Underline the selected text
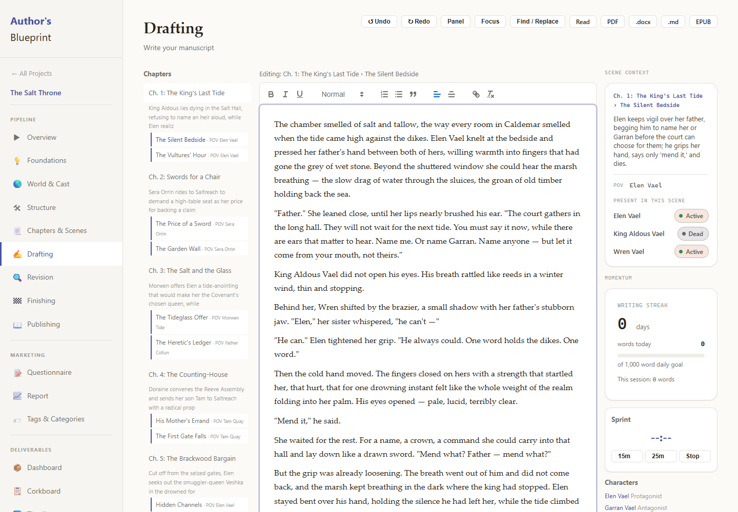738x512 pixels. 300,94
